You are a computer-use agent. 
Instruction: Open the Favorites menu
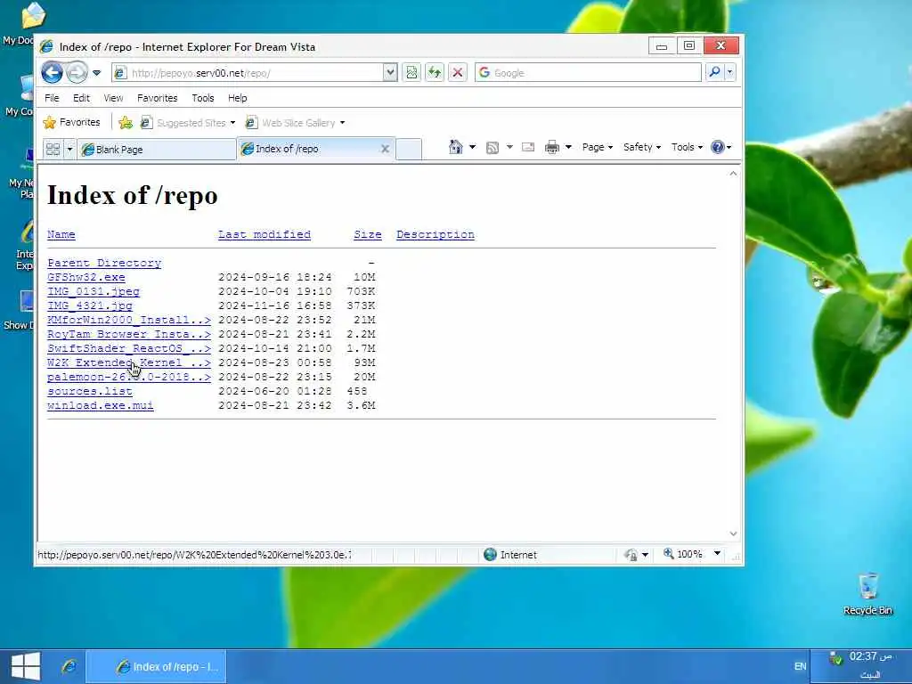tap(157, 98)
